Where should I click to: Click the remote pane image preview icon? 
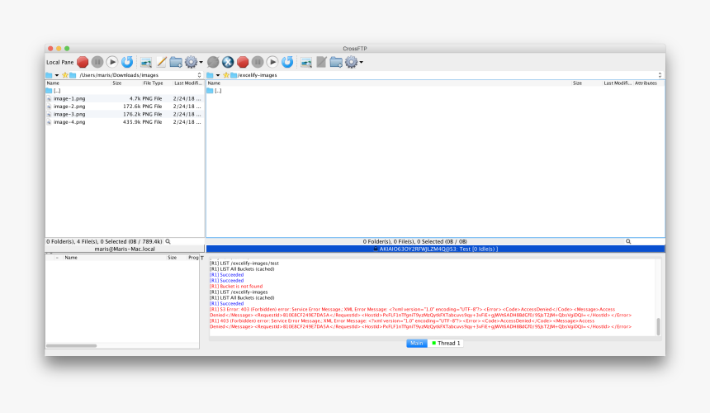click(306, 63)
